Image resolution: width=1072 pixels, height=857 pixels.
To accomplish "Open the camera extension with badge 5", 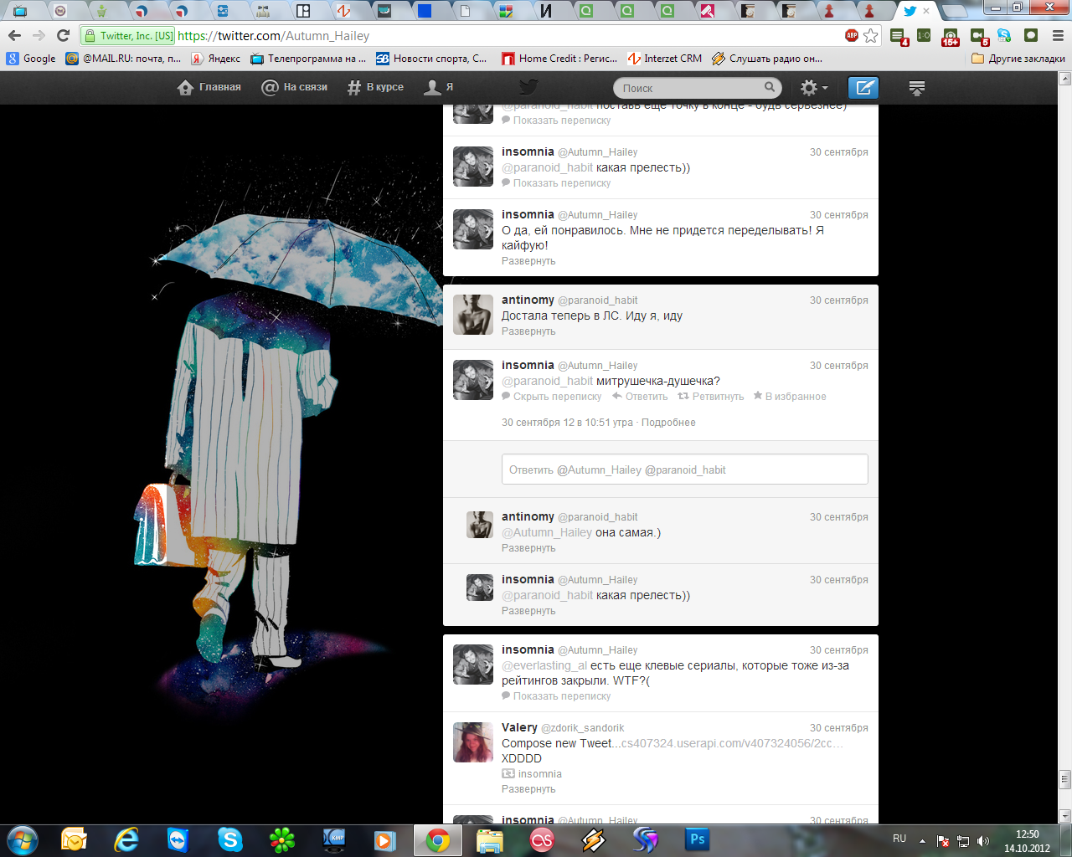I will (978, 37).
